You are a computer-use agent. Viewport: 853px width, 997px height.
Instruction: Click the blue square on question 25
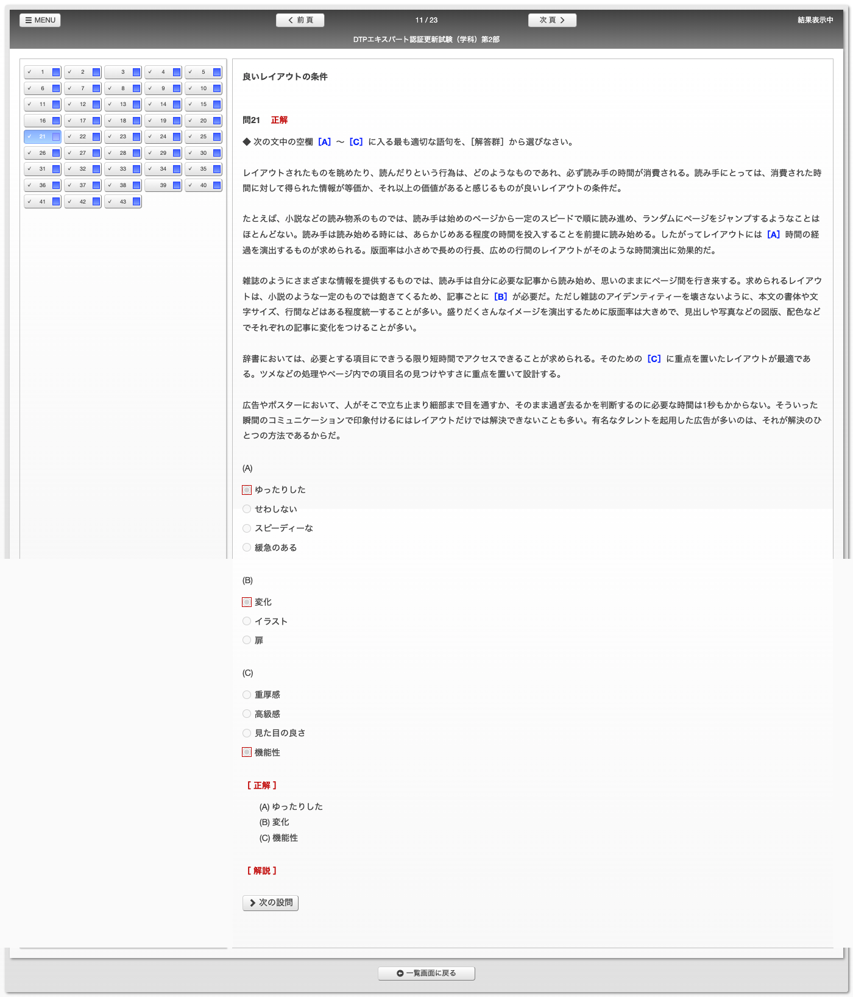pos(217,137)
